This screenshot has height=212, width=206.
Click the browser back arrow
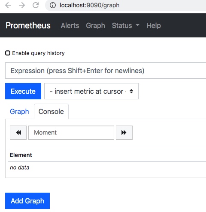8,6
